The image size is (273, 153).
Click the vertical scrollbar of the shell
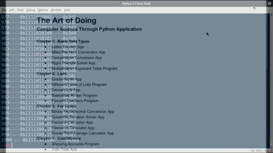[271, 81]
